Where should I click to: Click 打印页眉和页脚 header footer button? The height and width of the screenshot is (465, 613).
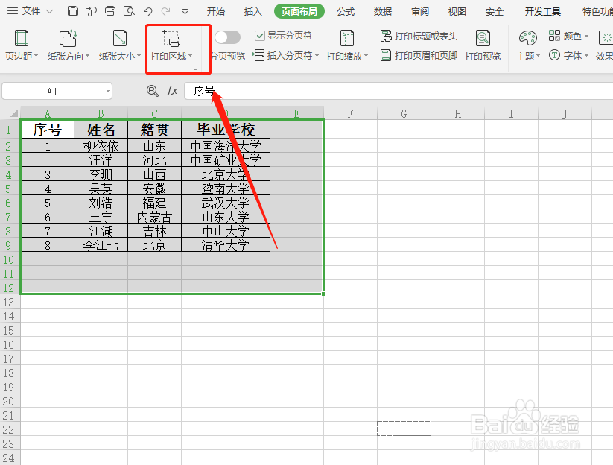419,55
